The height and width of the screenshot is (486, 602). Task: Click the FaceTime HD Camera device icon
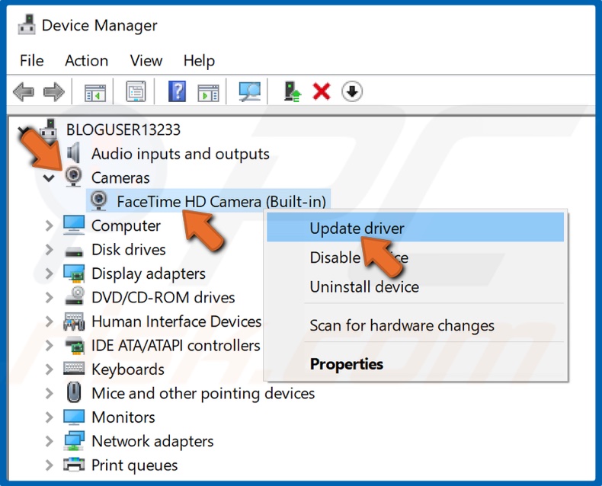coord(98,201)
